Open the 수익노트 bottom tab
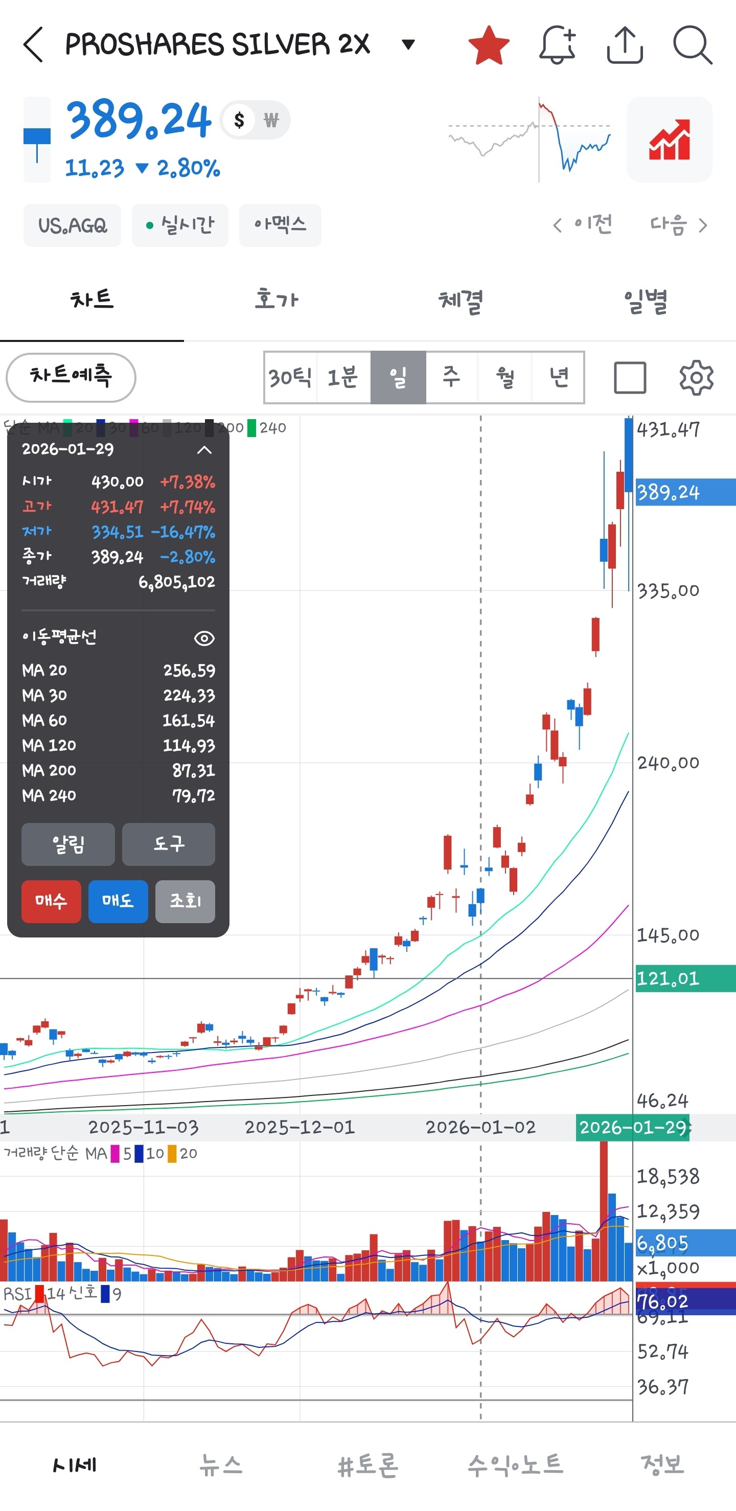 click(516, 1464)
